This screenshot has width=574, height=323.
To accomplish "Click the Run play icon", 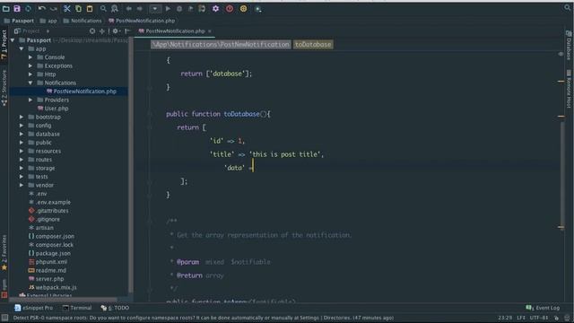I will pos(168,8).
